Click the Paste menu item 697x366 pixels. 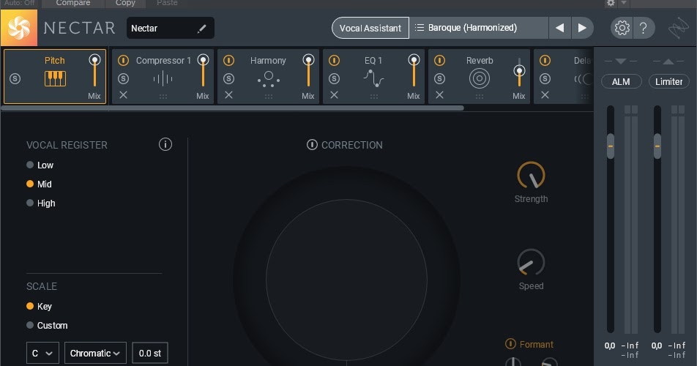[167, 3]
